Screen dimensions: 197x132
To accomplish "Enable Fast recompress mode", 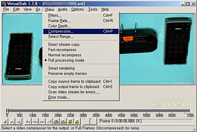I will (x=81, y=50).
